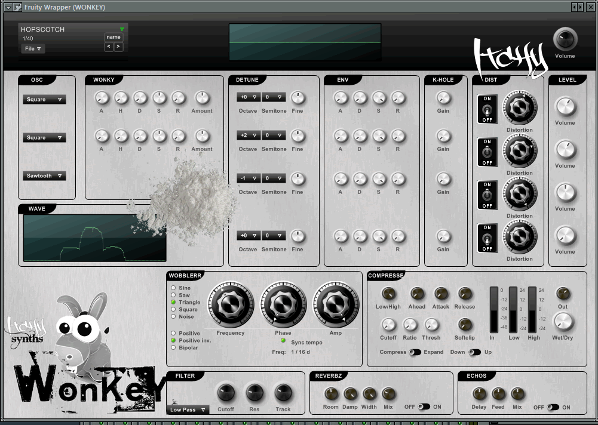
Task: Click the first K-Hole Gain knob
Action: [443, 98]
